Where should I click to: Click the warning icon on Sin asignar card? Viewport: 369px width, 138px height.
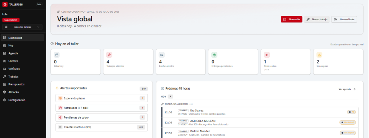coord(319,55)
